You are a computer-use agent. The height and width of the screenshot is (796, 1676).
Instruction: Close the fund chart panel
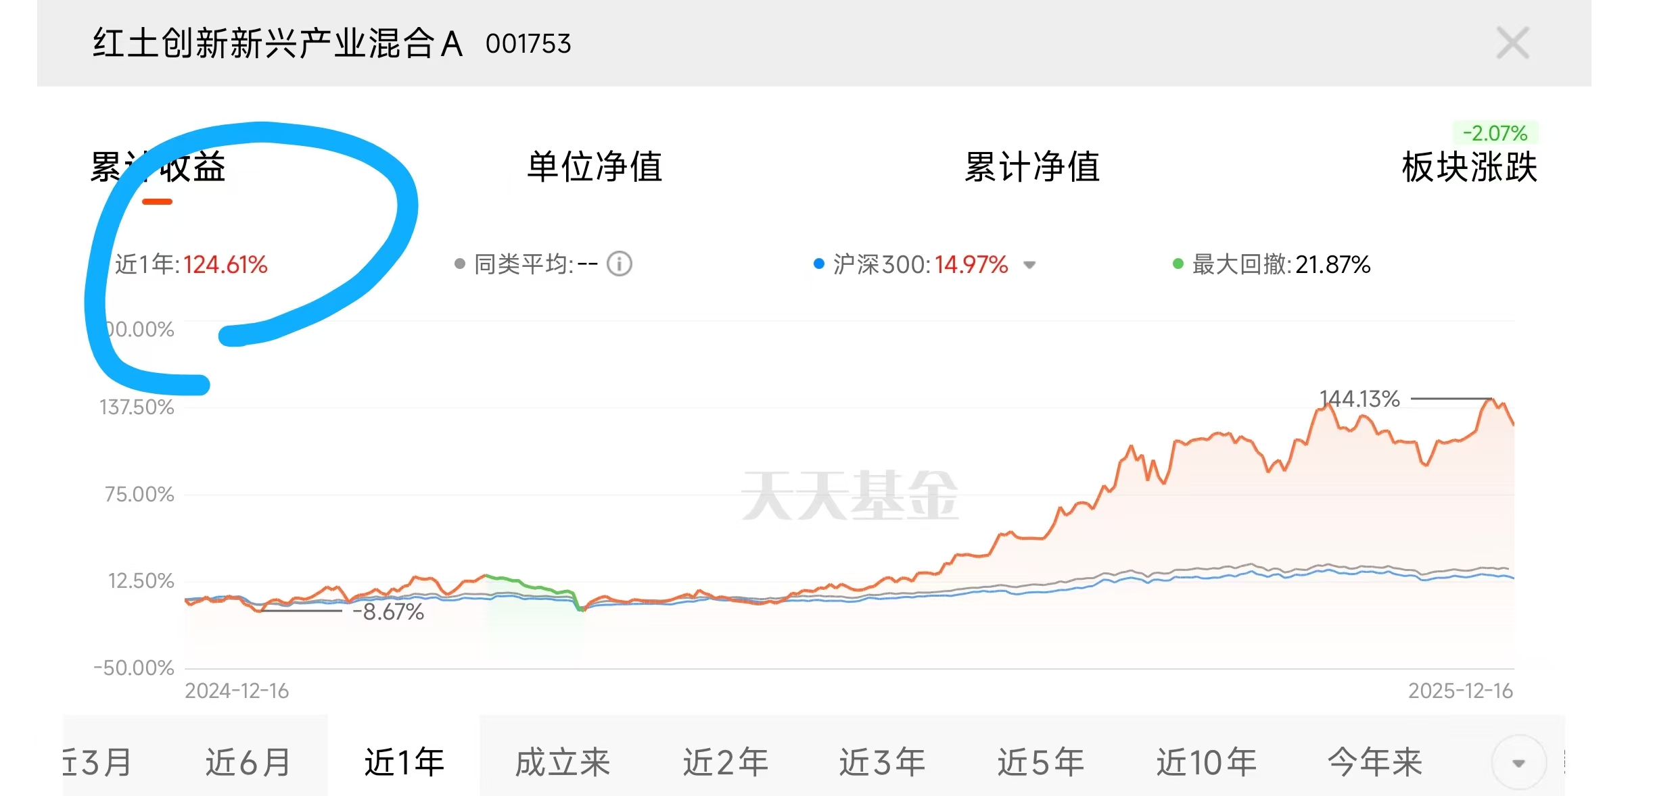click(x=1512, y=43)
